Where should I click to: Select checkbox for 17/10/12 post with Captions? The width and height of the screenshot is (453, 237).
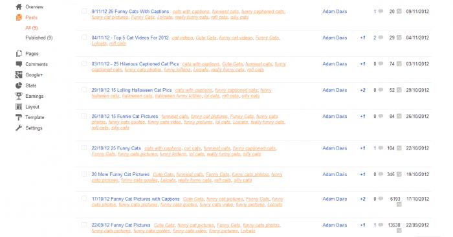(84, 198)
